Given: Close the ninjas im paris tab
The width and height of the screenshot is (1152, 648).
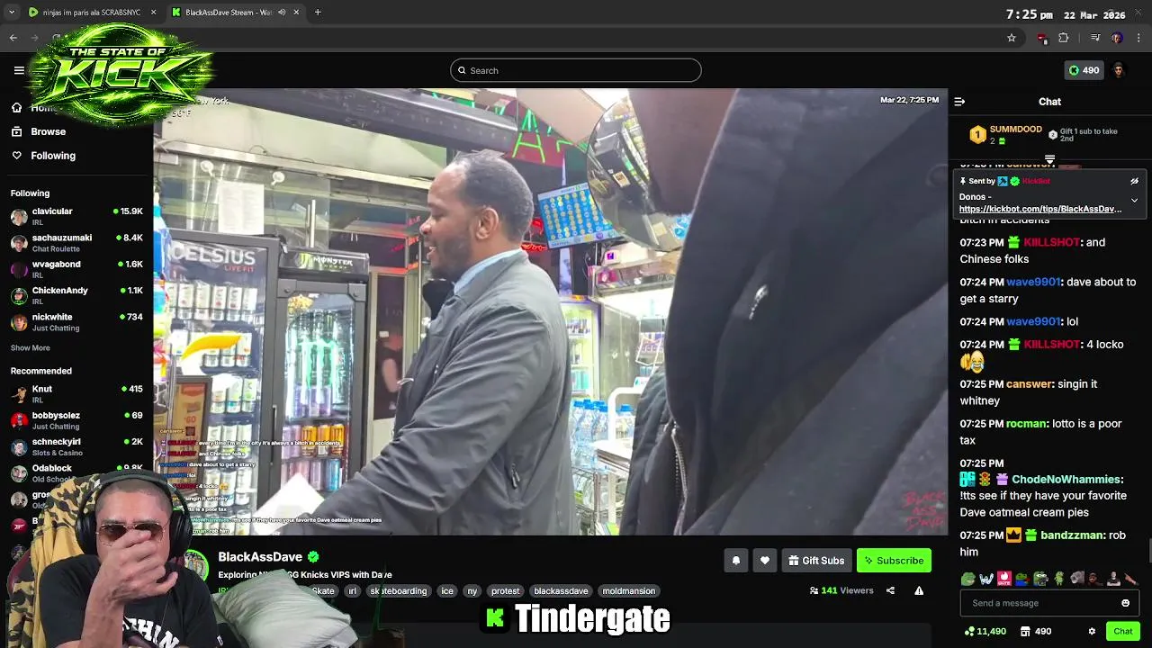Looking at the screenshot, I should tap(153, 13).
